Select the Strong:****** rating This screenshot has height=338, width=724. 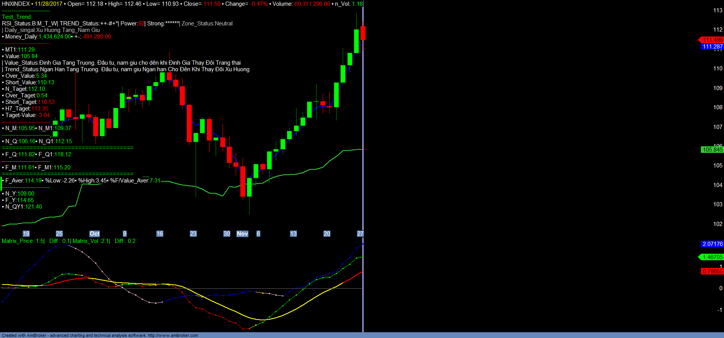(163, 23)
